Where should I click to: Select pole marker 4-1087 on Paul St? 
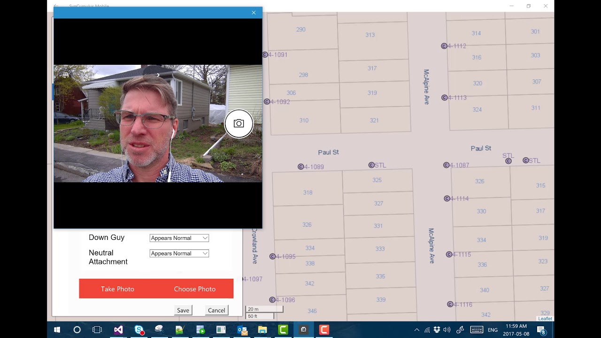point(447,165)
